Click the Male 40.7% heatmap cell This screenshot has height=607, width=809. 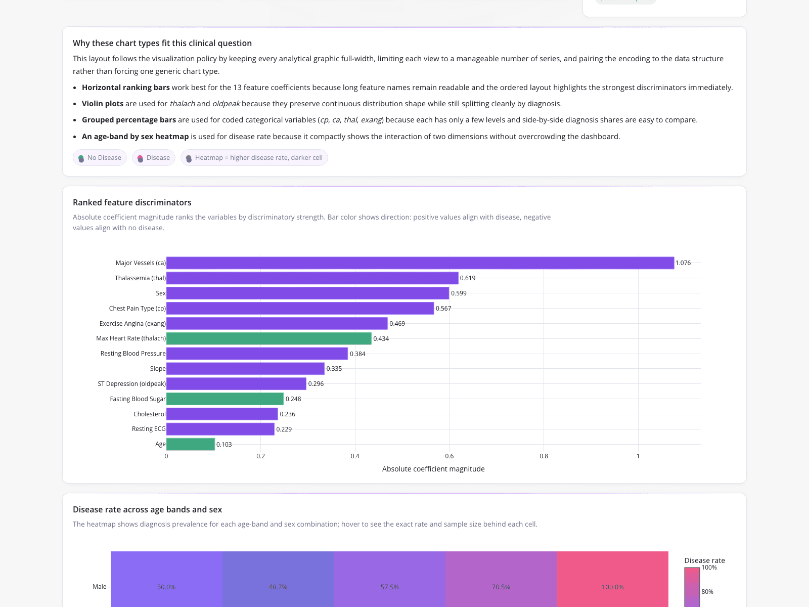[x=278, y=579]
